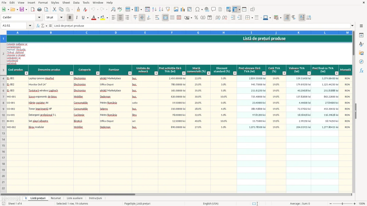Open the sidebar Navigator compass icon
367x206 pixels.
(x=361, y=62)
